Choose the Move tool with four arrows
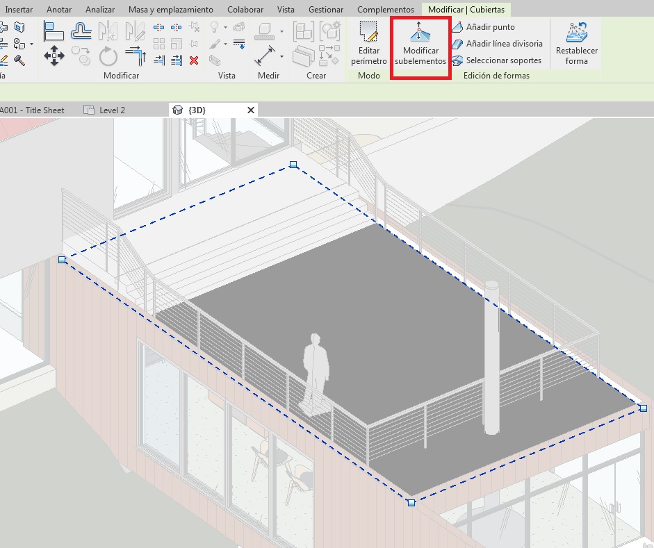The height and width of the screenshot is (548, 654). 54,56
